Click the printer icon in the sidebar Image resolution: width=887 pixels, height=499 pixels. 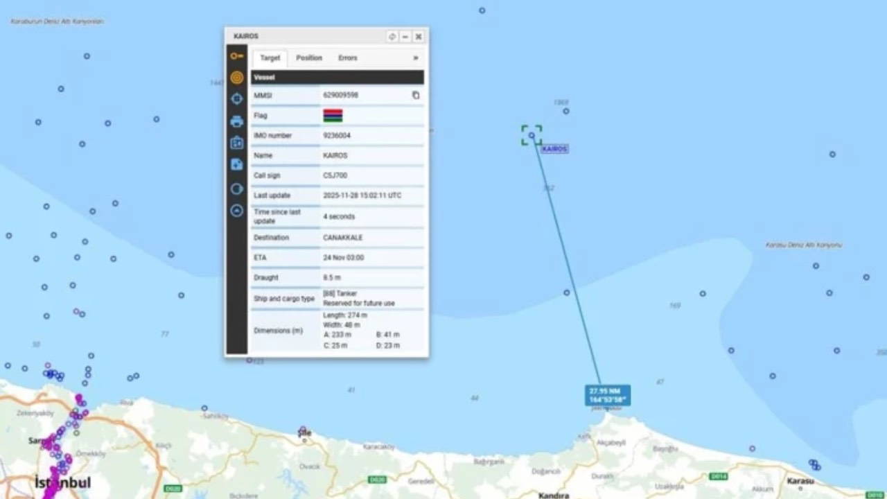tap(236, 121)
